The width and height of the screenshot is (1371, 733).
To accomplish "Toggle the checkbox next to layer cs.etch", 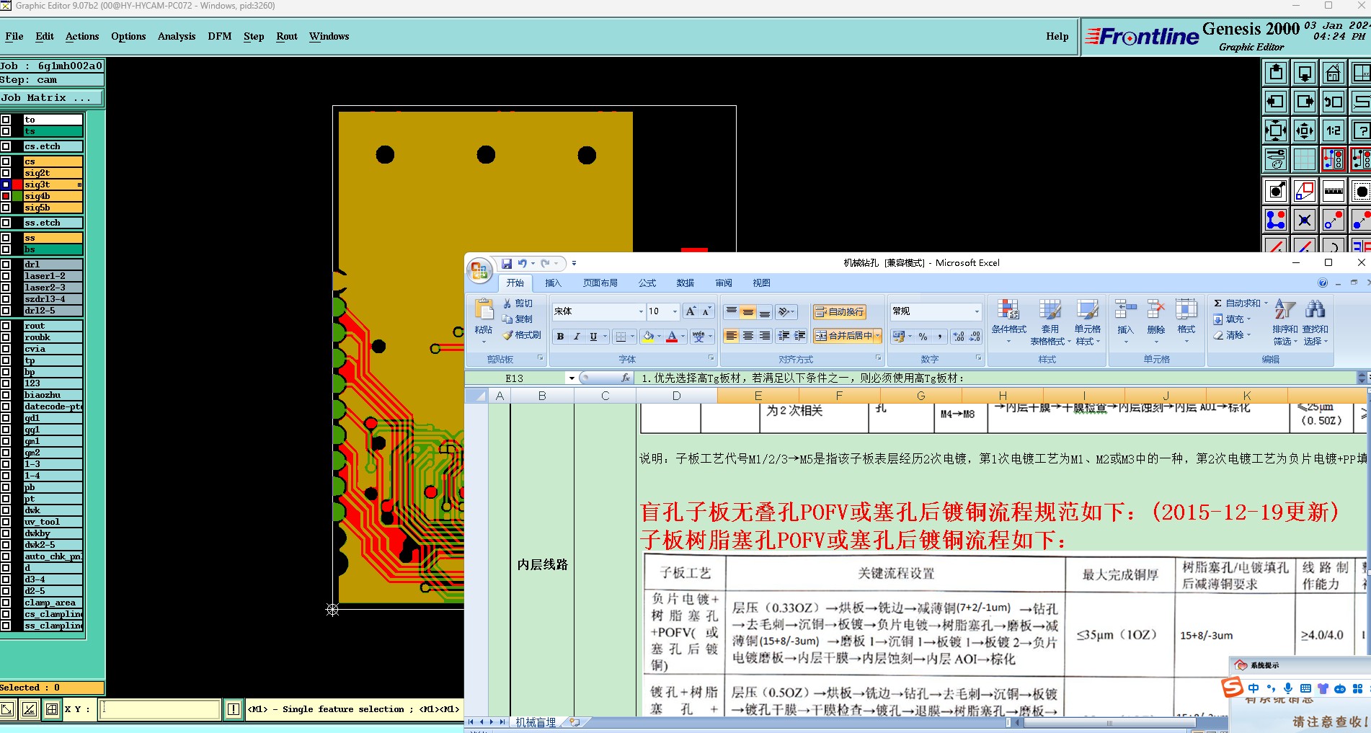I will [x=6, y=146].
